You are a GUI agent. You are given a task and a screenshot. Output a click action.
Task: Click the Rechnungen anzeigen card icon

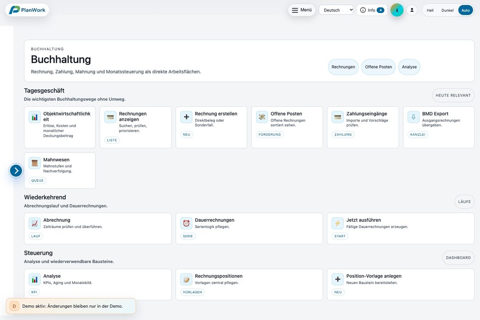[x=110, y=117]
